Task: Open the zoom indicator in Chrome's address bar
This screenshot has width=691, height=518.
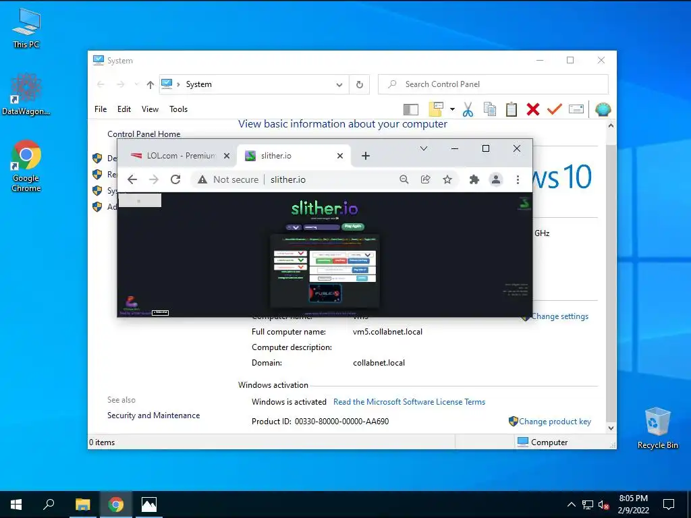Action: (404, 179)
